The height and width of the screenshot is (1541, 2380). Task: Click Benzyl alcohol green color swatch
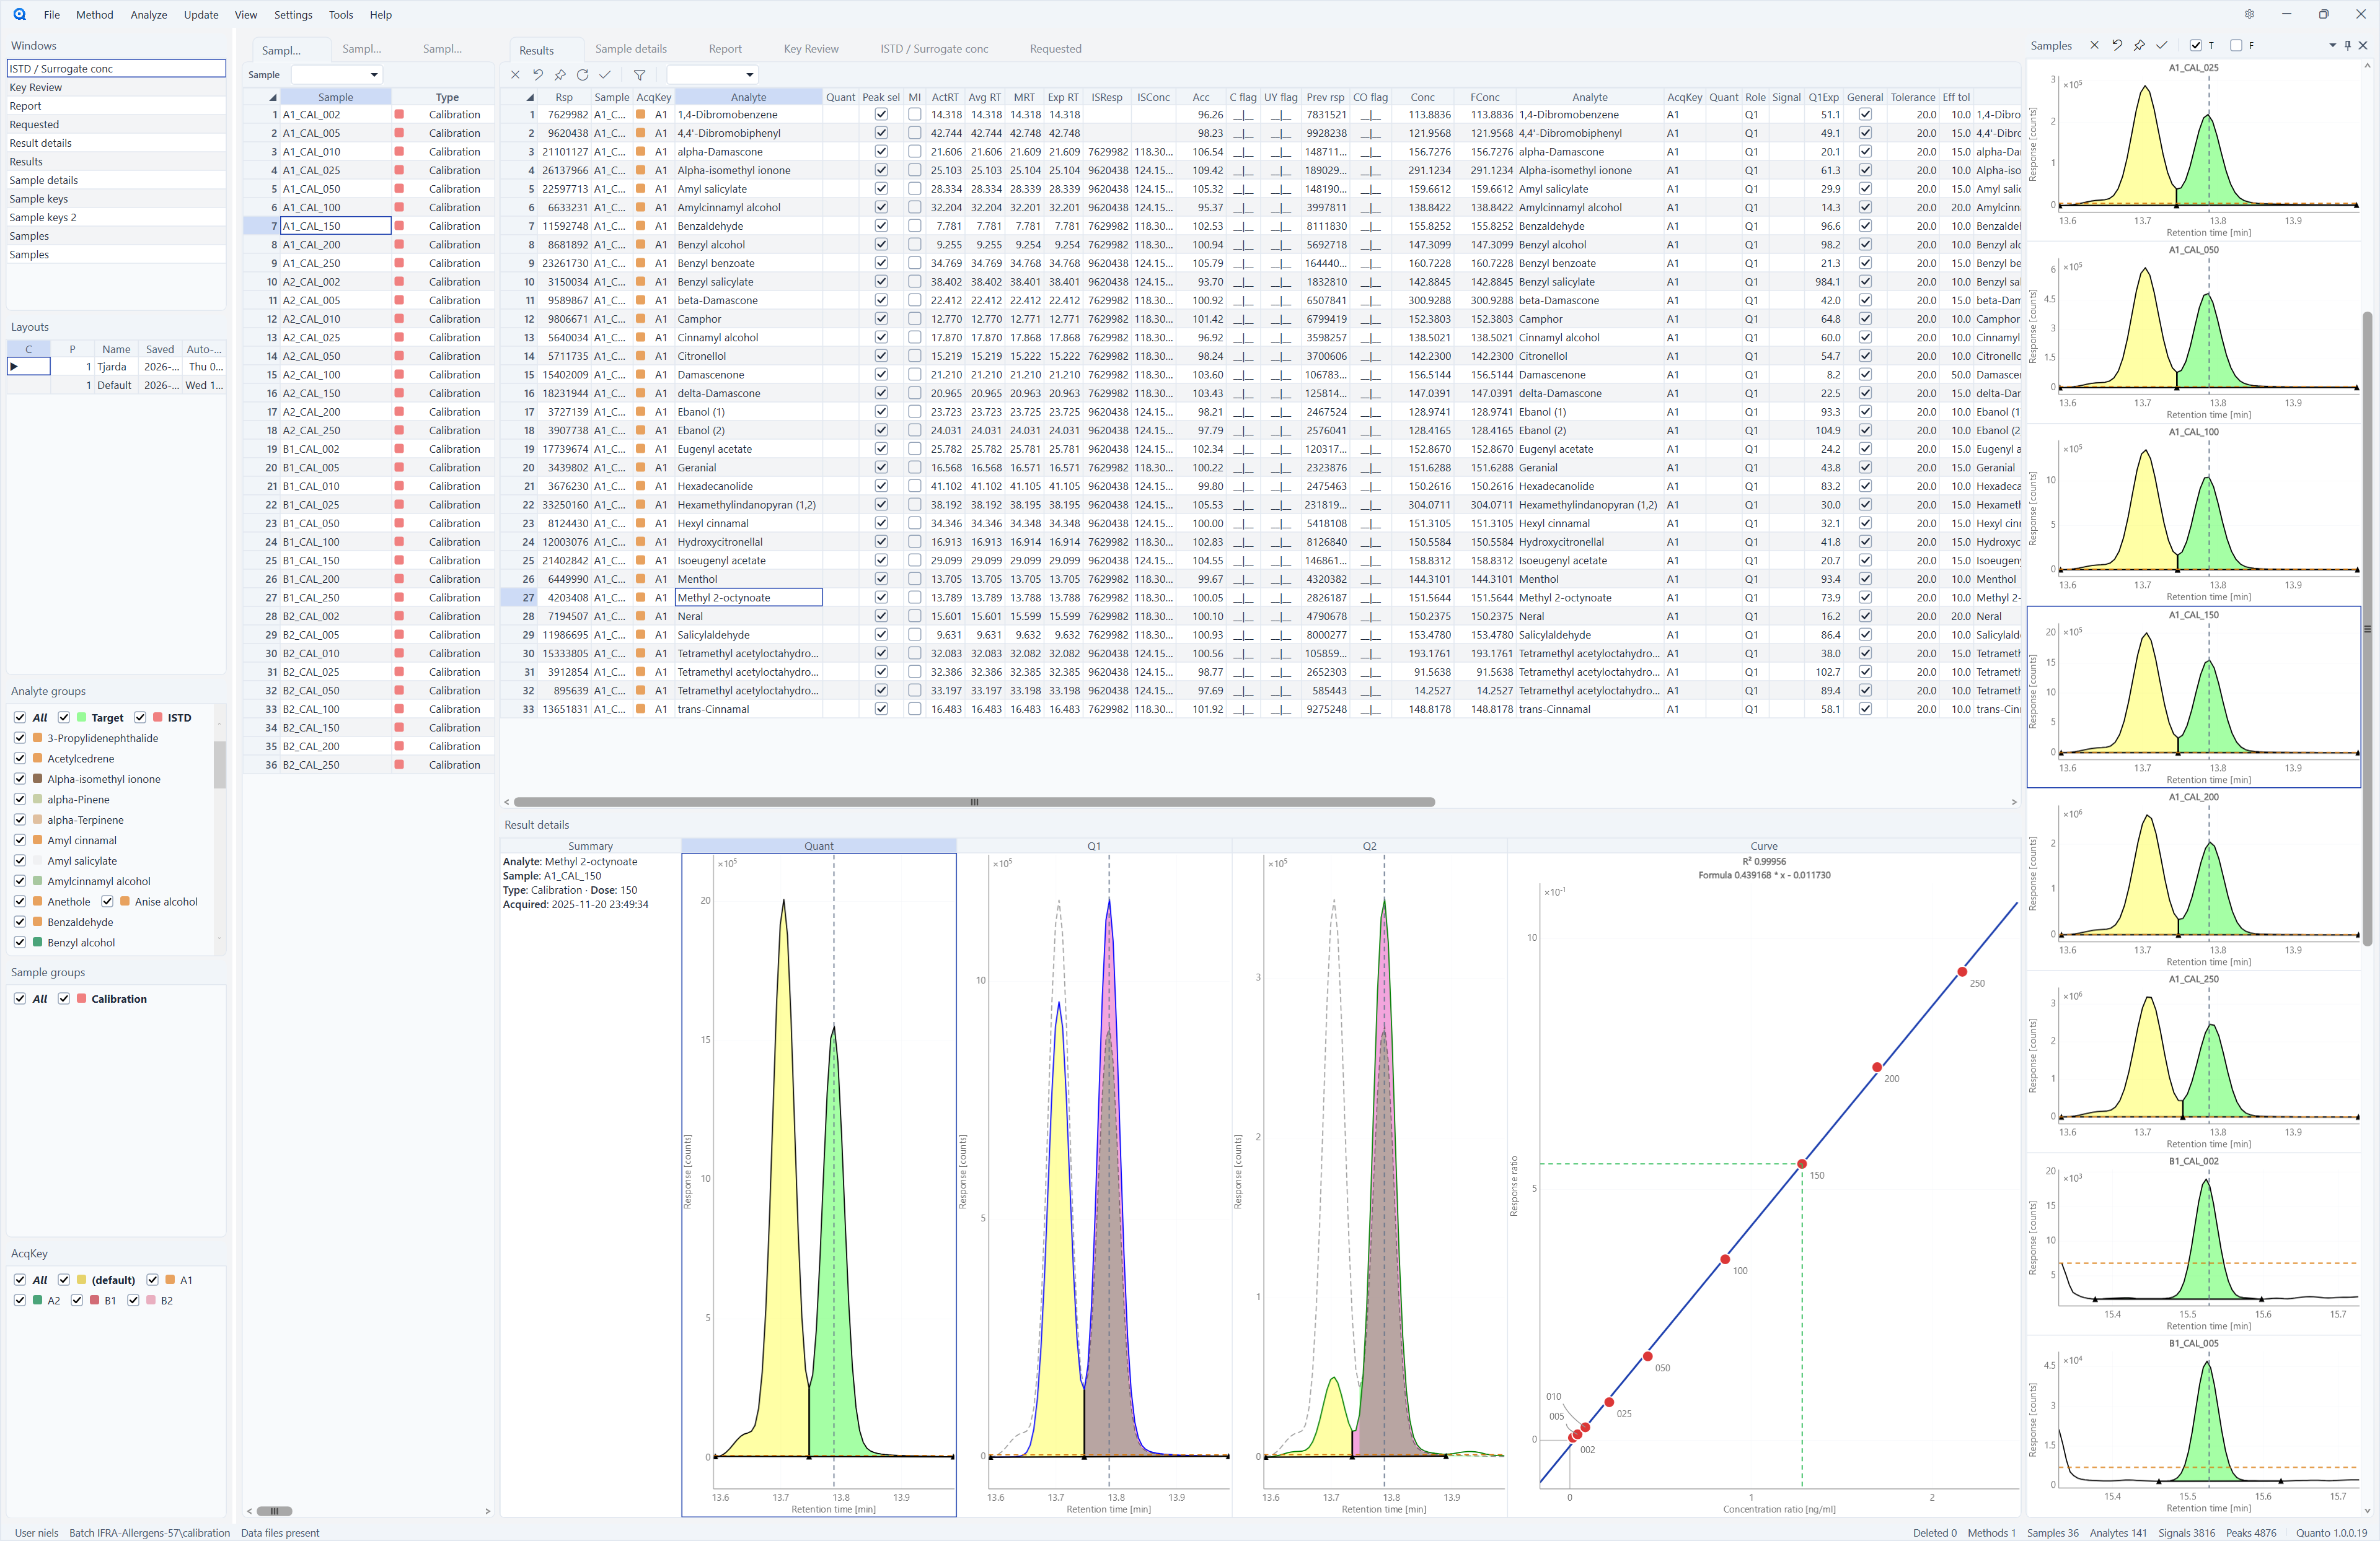click(38, 943)
